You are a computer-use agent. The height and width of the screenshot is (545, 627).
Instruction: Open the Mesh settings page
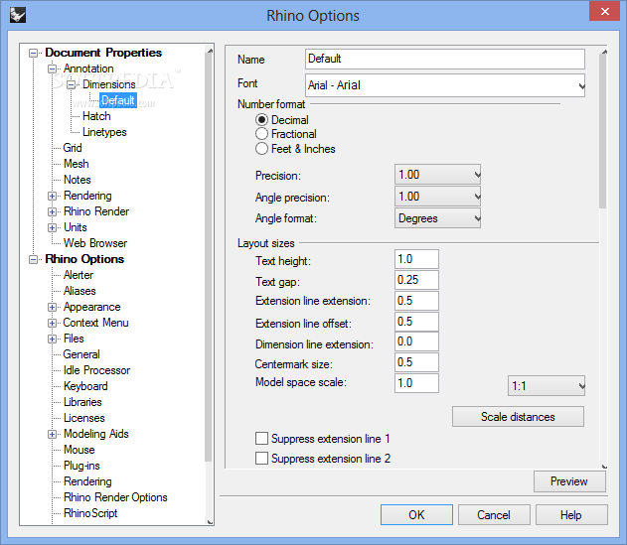point(76,164)
